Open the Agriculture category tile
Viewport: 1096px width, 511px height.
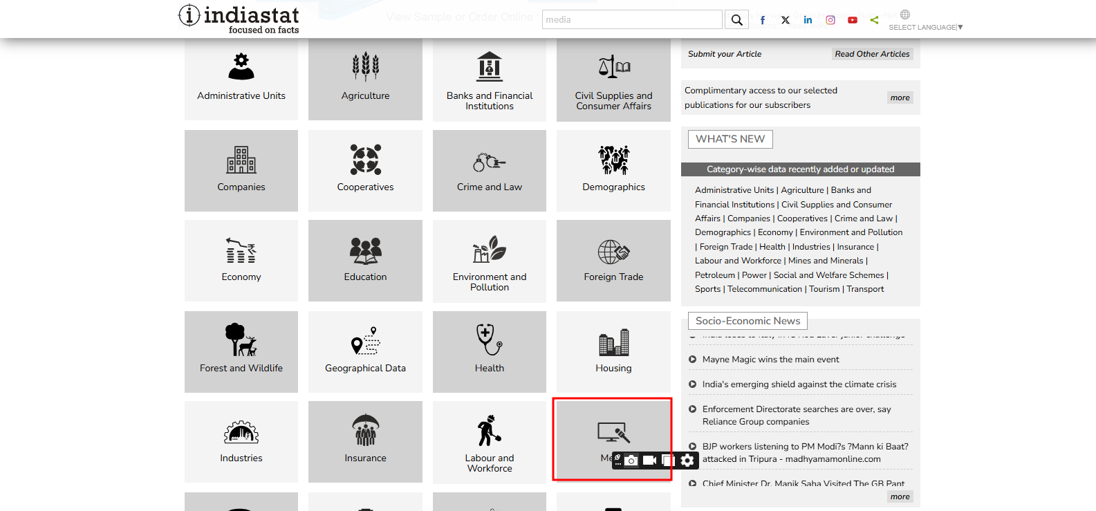(x=365, y=79)
